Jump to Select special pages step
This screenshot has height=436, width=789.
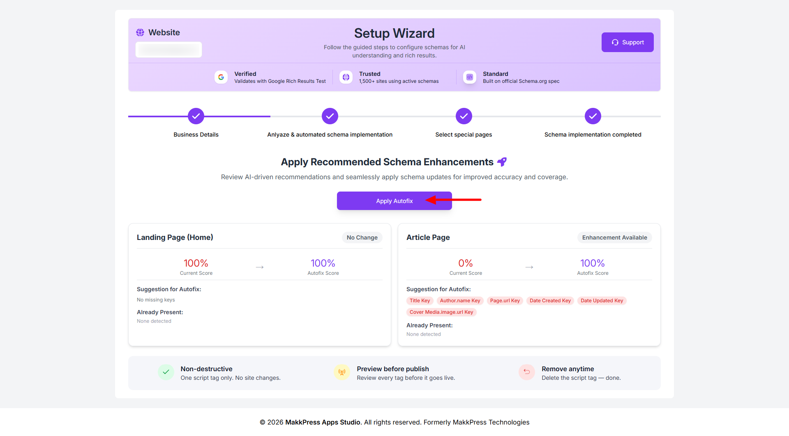coord(464,116)
